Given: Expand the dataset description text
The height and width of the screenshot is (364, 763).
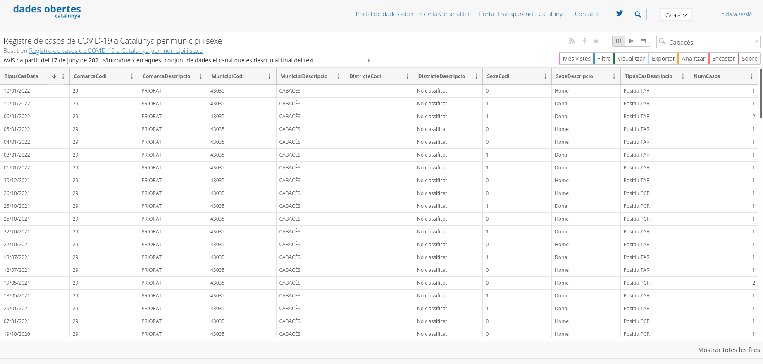Looking at the screenshot, I should pyautogui.click(x=369, y=61).
